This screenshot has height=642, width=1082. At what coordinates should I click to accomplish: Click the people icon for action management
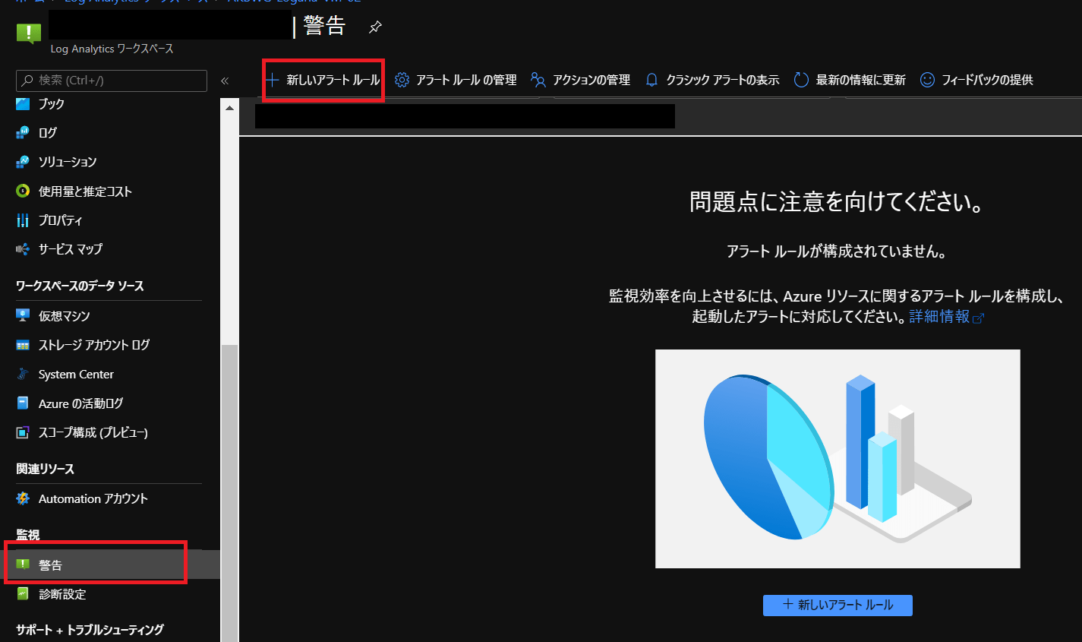(x=538, y=80)
